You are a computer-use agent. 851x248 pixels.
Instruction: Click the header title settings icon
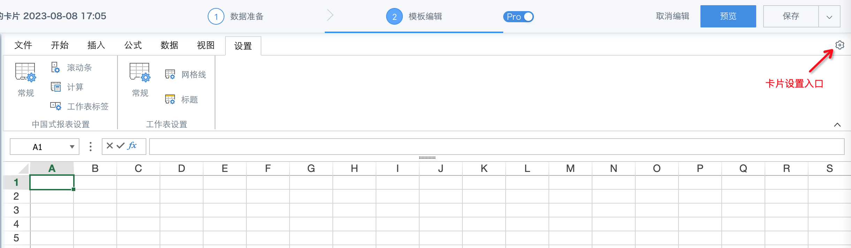coord(170,100)
